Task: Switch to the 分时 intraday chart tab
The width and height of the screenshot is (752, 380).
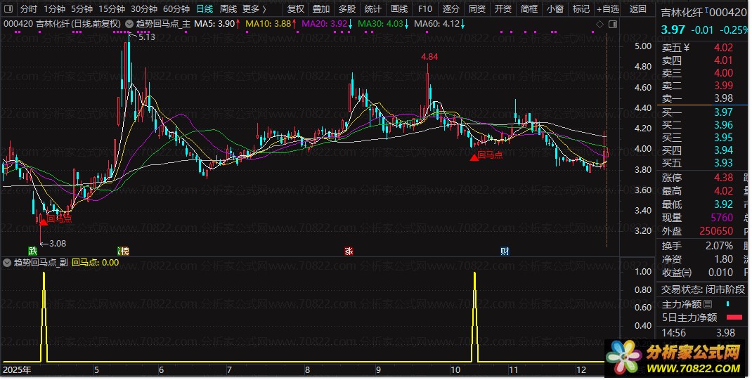Action: pos(29,8)
